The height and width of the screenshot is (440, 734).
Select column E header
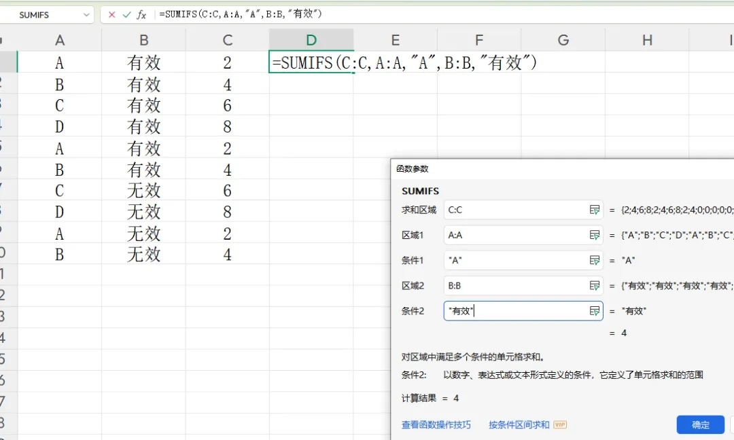(395, 40)
